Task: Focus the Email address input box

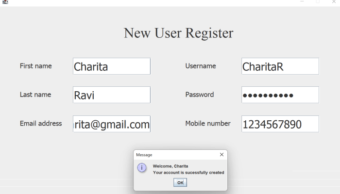Action: tap(112, 124)
